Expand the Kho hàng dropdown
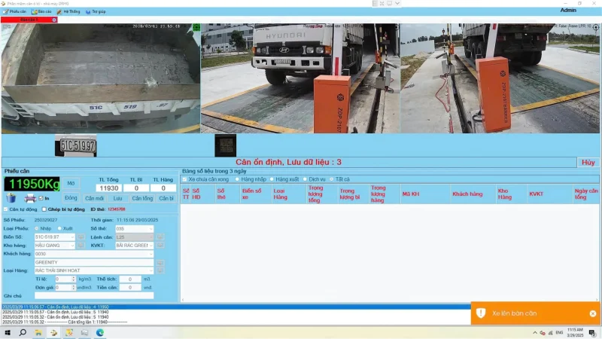The height and width of the screenshot is (339, 602). 73,245
